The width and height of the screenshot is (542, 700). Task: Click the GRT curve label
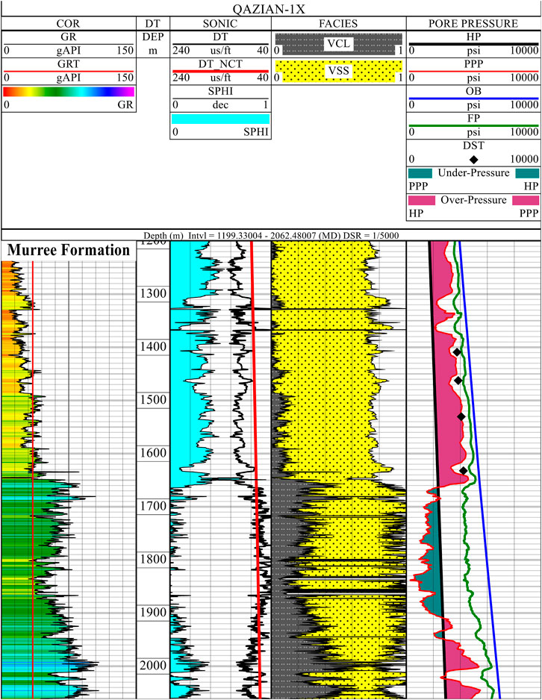coord(68,64)
